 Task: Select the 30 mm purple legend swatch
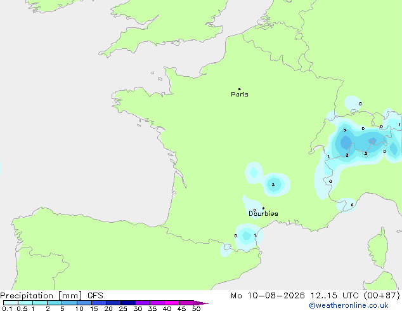(x=143, y=303)
